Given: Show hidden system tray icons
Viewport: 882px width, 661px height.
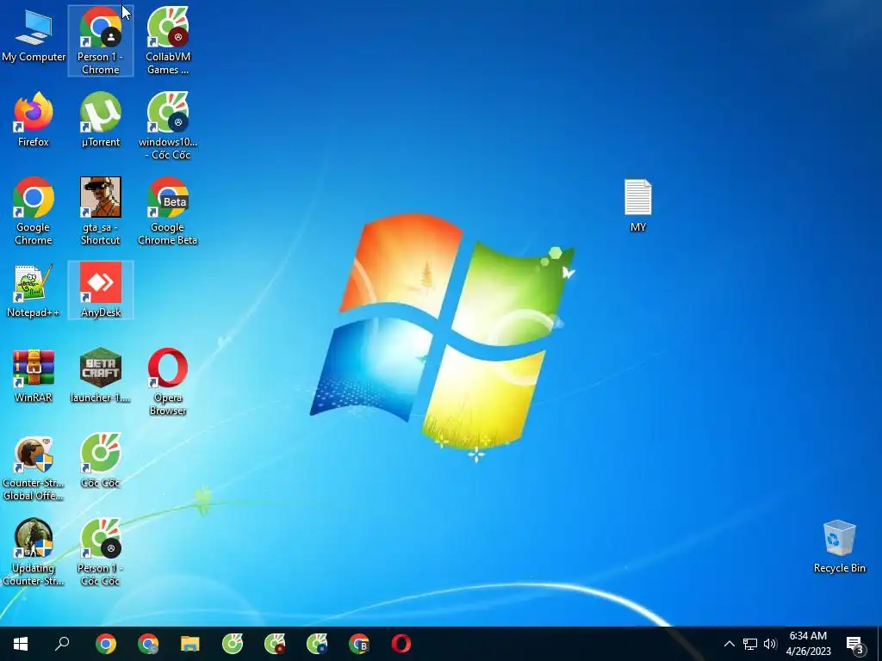Looking at the screenshot, I should click(x=729, y=644).
